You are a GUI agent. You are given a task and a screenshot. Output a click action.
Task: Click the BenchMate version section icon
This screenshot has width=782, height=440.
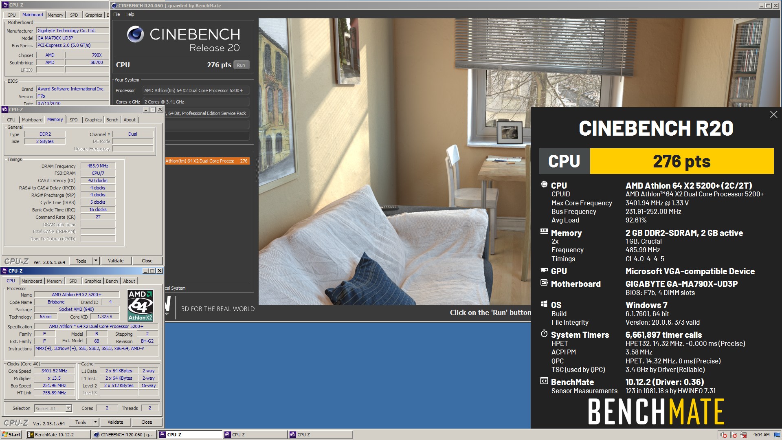(544, 381)
